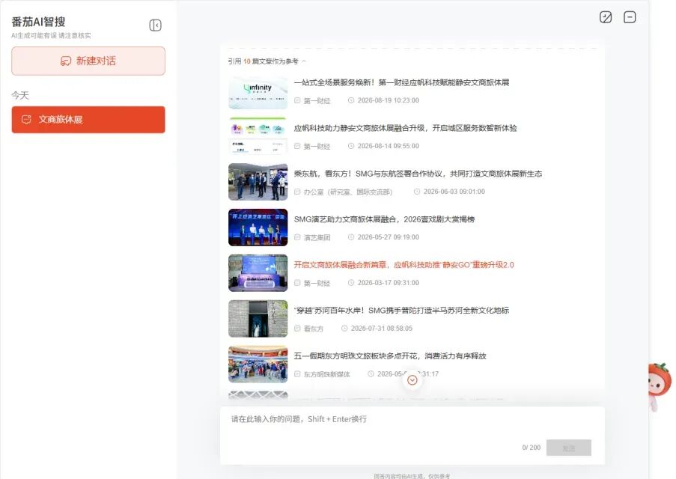Click the source name 演艺集团
The height and width of the screenshot is (479, 676).
317,237
